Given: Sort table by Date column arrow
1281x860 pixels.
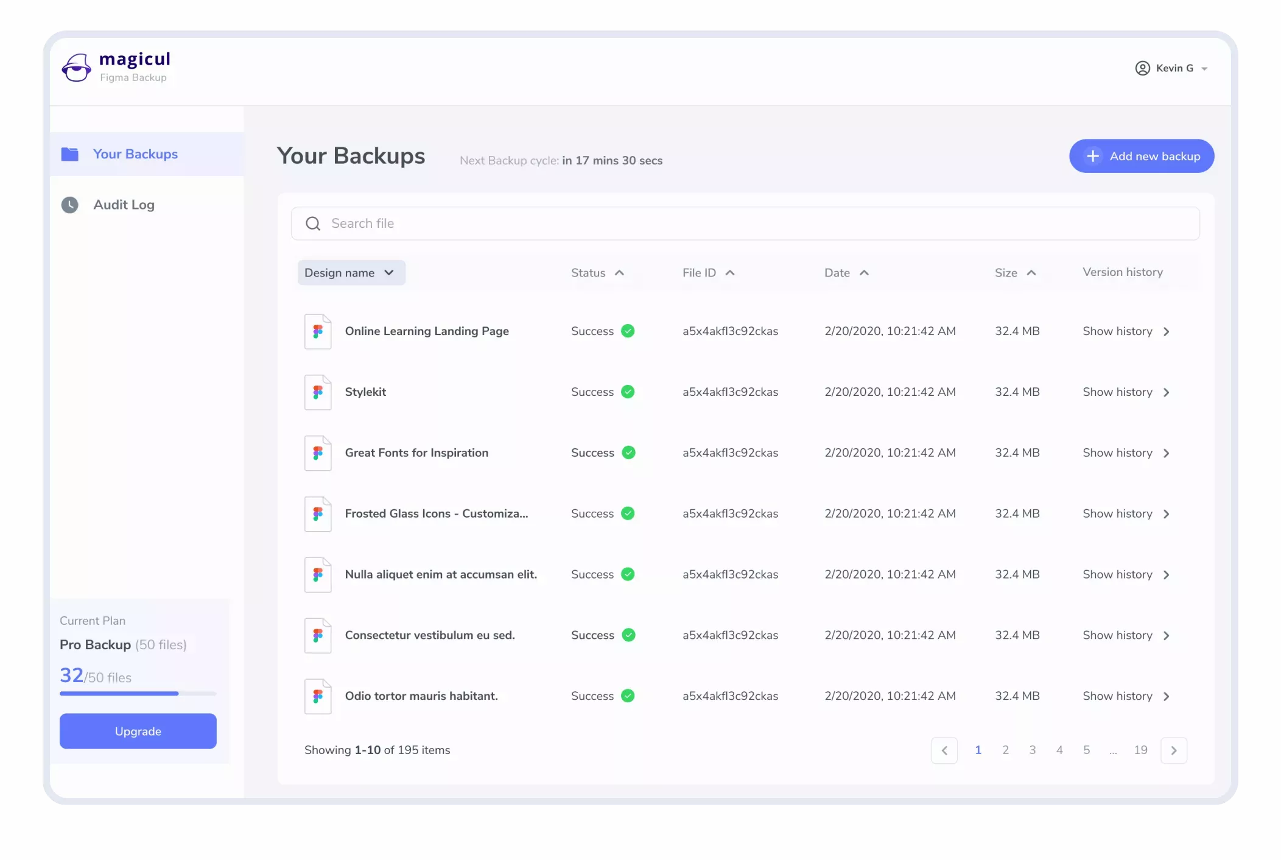Looking at the screenshot, I should tap(864, 273).
